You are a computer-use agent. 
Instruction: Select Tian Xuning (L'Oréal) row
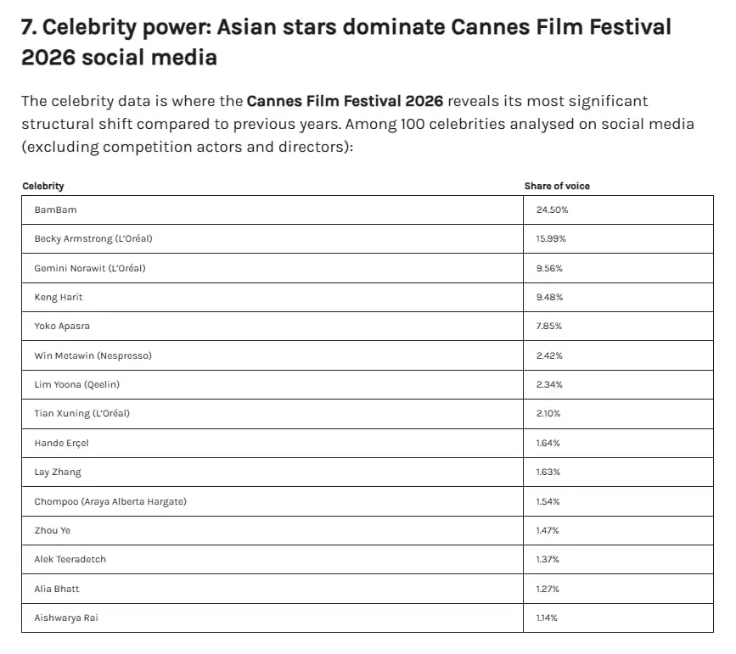click(x=368, y=414)
